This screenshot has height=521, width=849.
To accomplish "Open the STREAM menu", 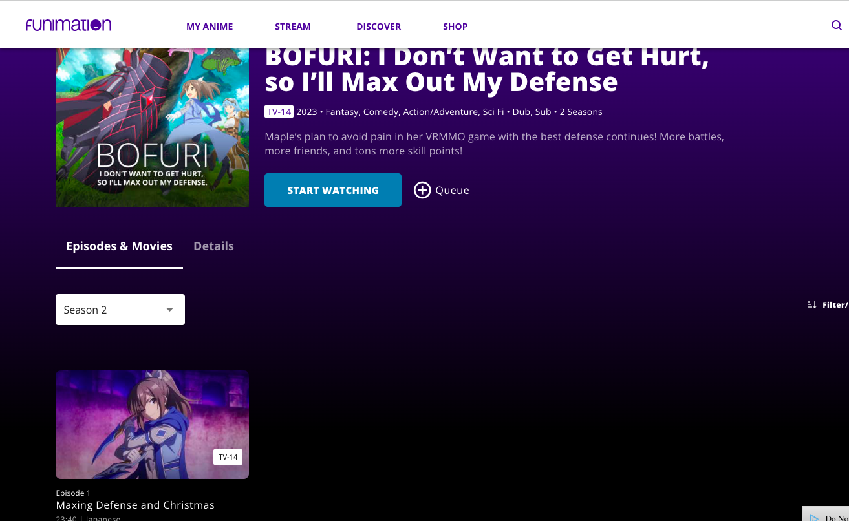I will [293, 27].
